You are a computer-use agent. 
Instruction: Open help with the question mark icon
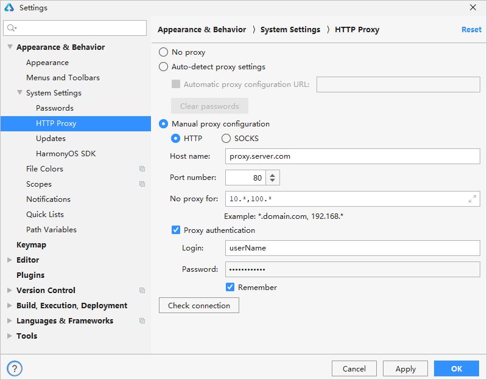click(x=15, y=368)
